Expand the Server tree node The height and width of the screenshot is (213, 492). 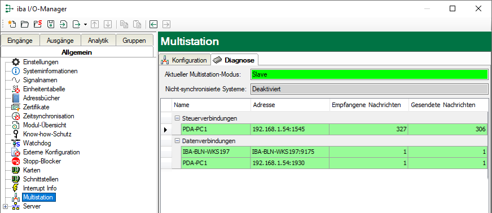click(x=5, y=206)
